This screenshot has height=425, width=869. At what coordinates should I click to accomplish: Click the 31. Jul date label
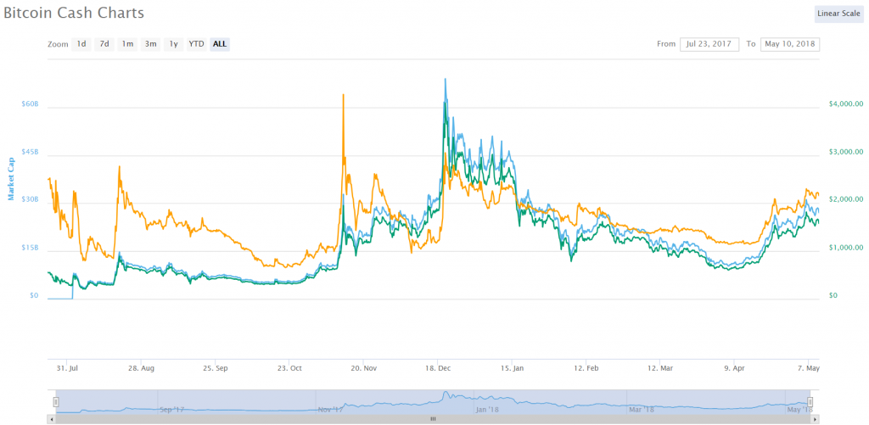click(66, 368)
